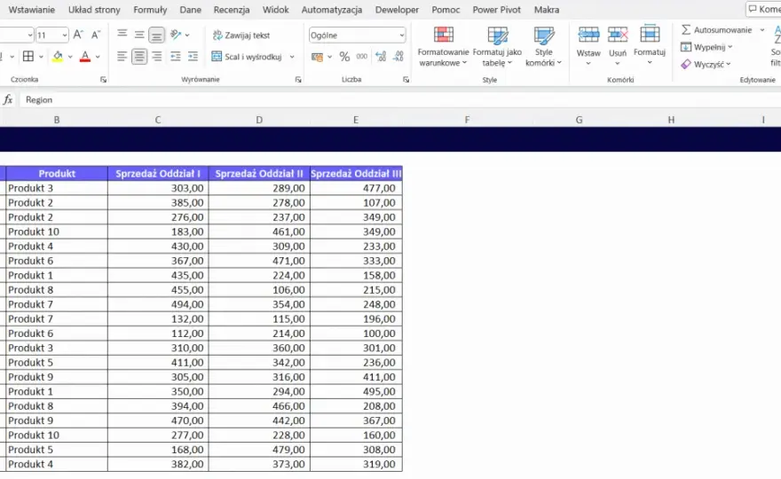This screenshot has width=781, height=479.
Task: Open Ogólne number format combo box
Action: tap(357, 35)
